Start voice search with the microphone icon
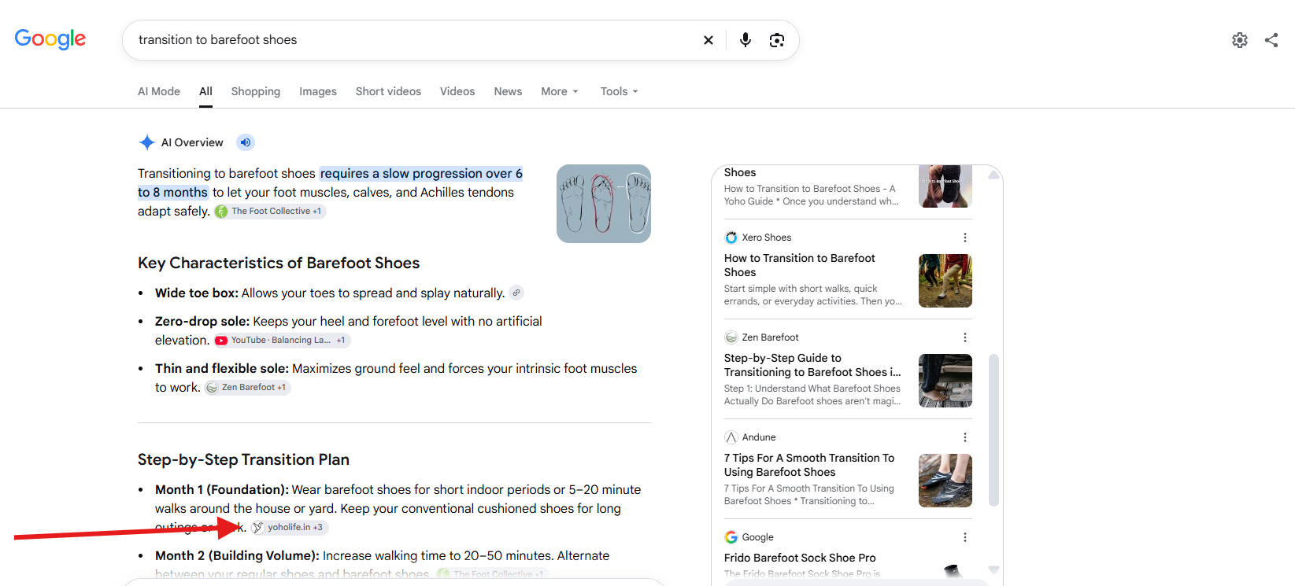 (745, 40)
